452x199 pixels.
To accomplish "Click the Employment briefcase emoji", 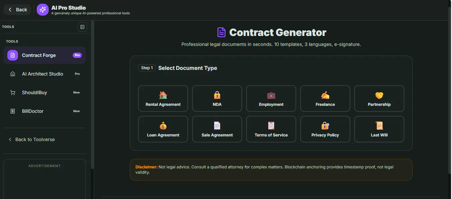I will pos(271,95).
